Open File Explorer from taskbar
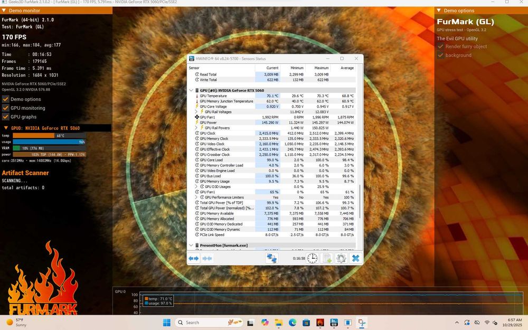Viewport: 528px width, 330px height. [x=278, y=323]
